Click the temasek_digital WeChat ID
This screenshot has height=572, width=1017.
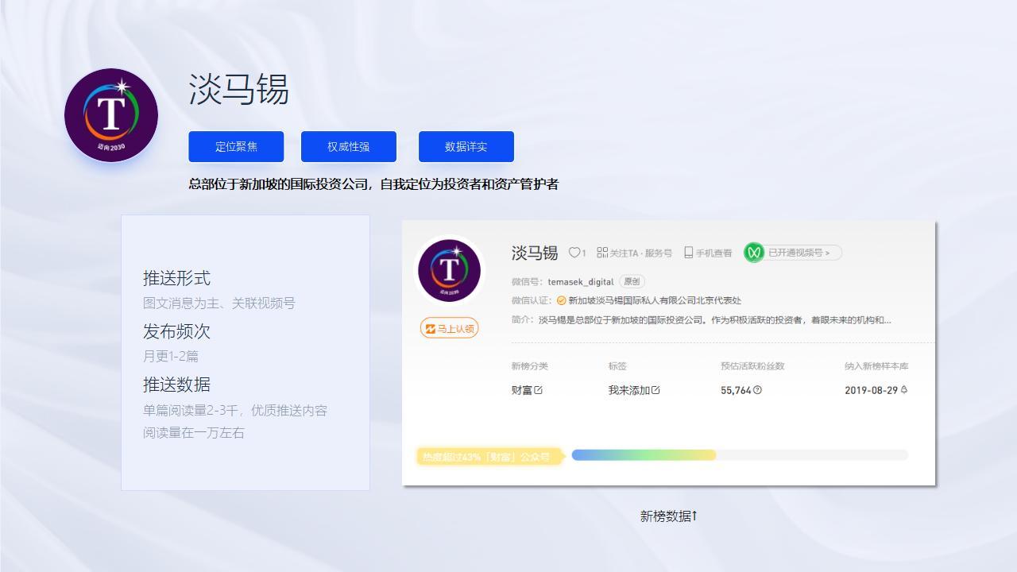tap(581, 282)
